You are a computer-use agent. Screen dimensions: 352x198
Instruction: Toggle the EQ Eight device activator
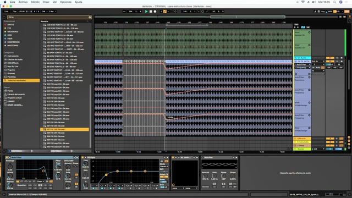coord(83,158)
